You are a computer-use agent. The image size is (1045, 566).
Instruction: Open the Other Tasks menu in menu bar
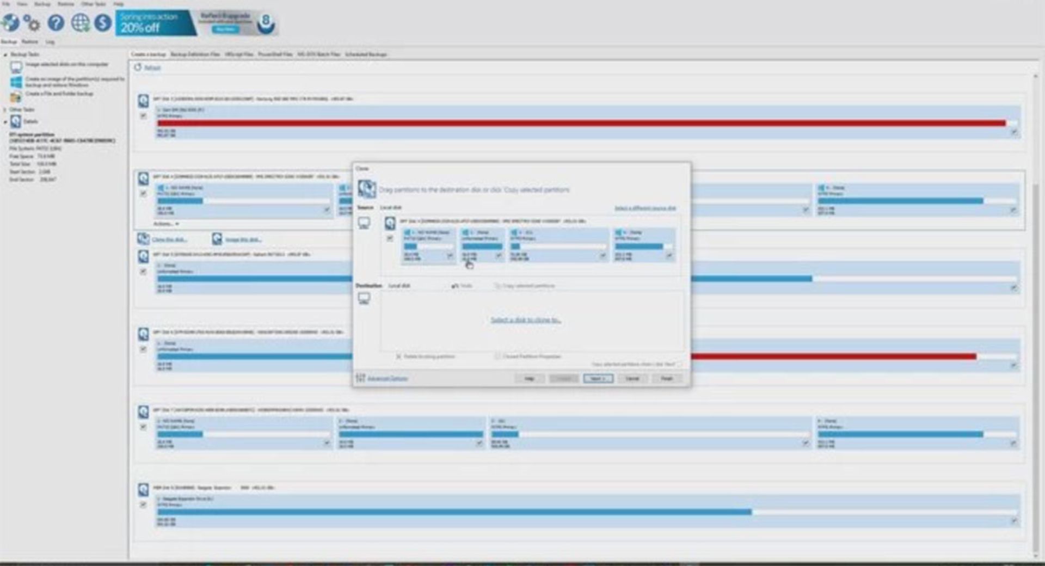(x=93, y=4)
